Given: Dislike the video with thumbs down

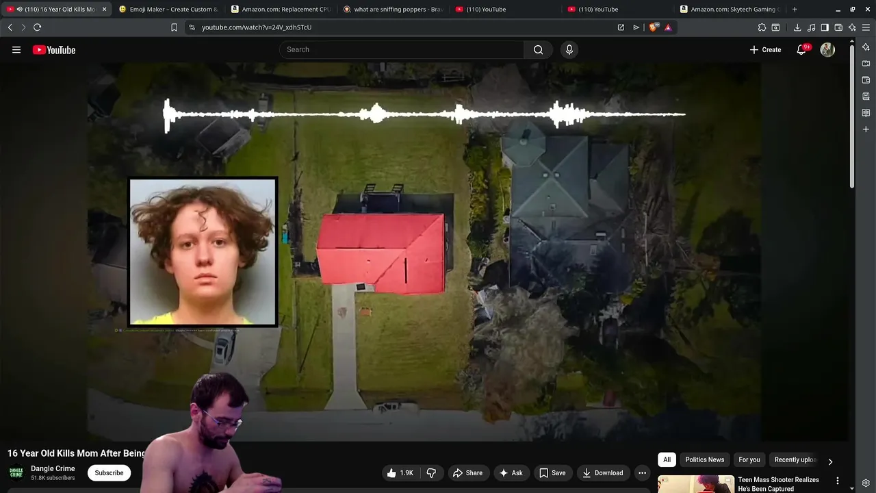Looking at the screenshot, I should [431, 472].
